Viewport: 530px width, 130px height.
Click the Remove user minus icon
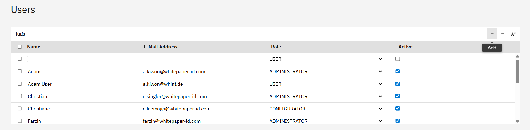[503, 34]
